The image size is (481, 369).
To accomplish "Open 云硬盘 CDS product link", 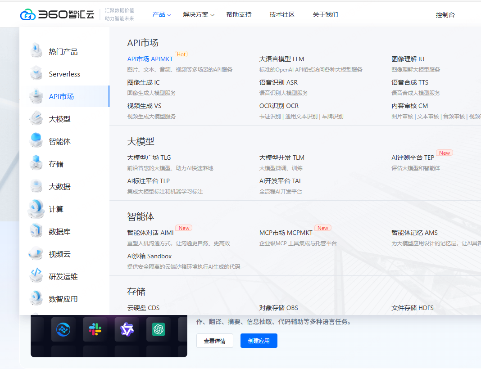I will 143,308.
